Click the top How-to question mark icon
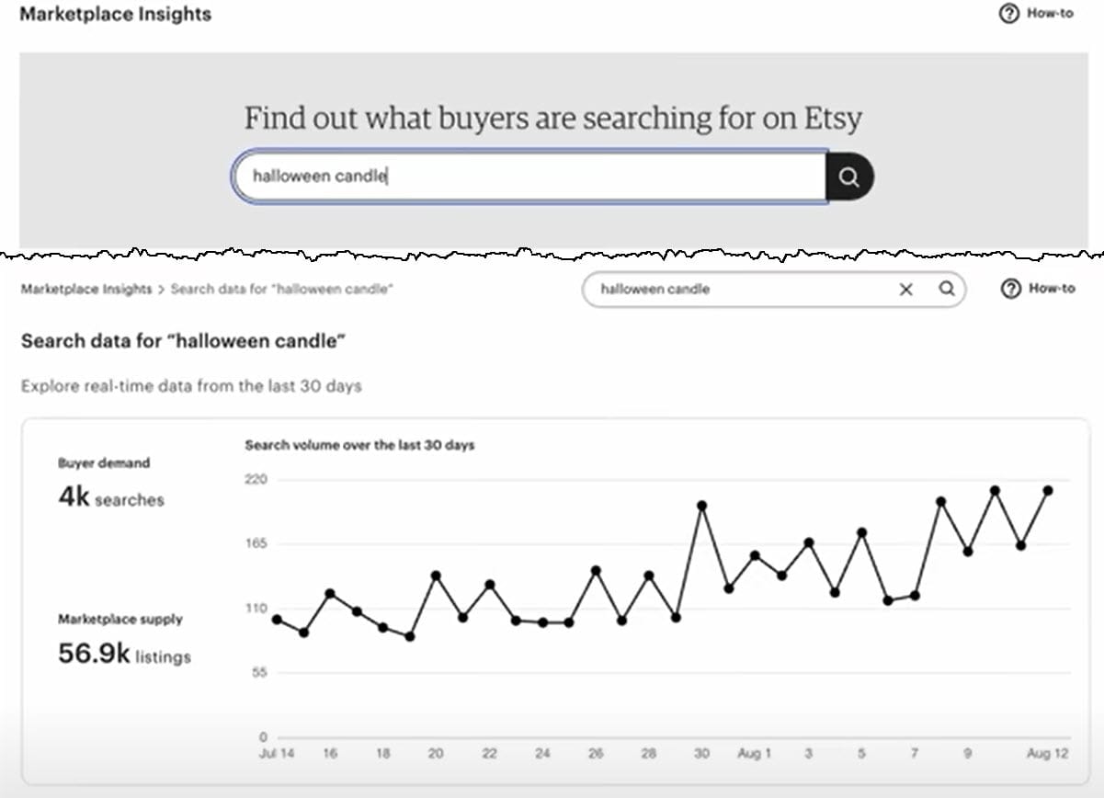The height and width of the screenshot is (798, 1104). point(1008,14)
